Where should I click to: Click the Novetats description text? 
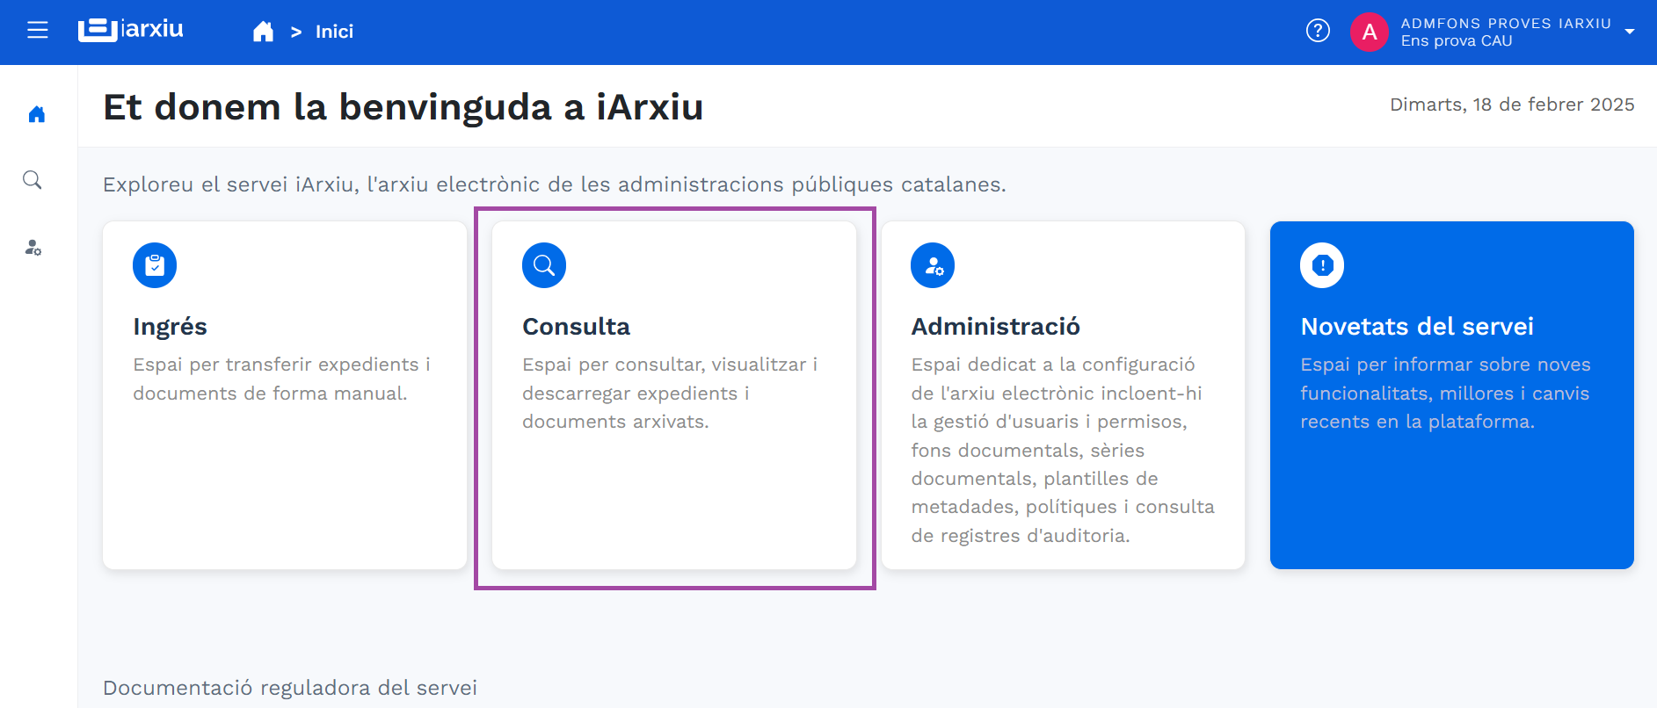(1446, 394)
